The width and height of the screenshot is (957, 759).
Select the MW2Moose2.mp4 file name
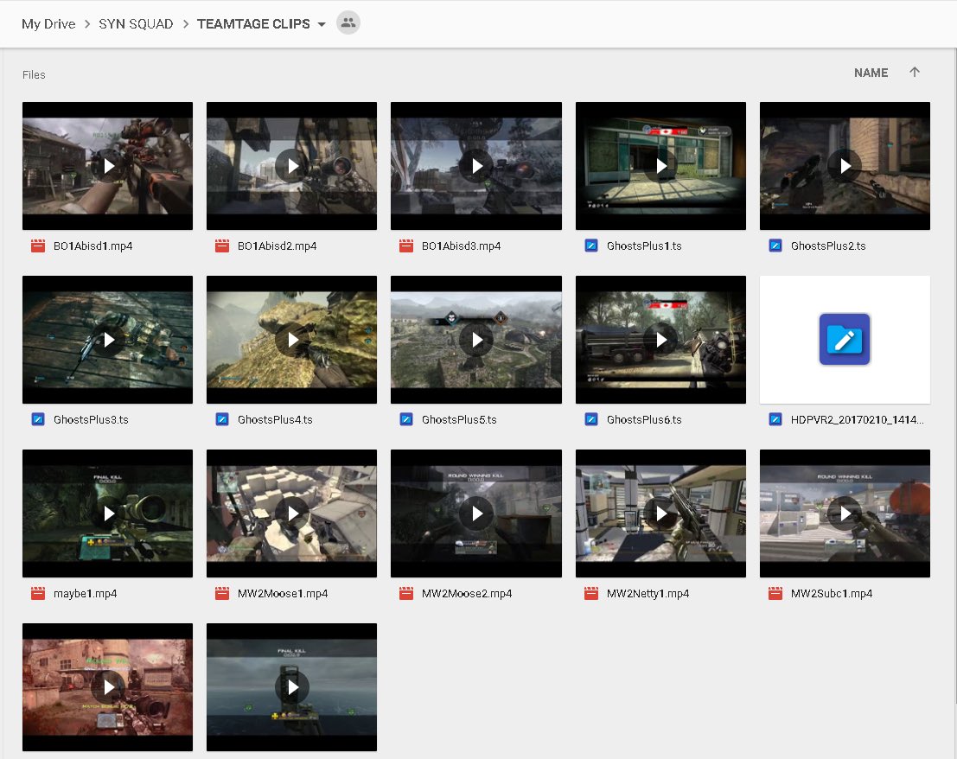pos(467,593)
